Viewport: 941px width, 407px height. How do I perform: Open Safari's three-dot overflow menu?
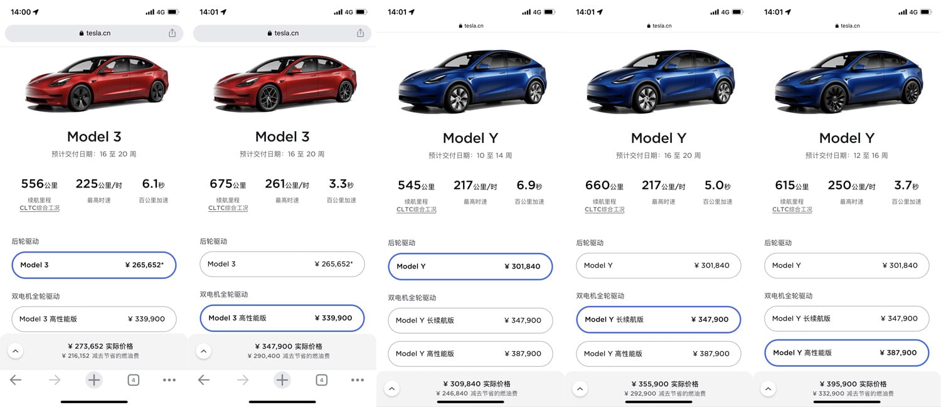169,379
